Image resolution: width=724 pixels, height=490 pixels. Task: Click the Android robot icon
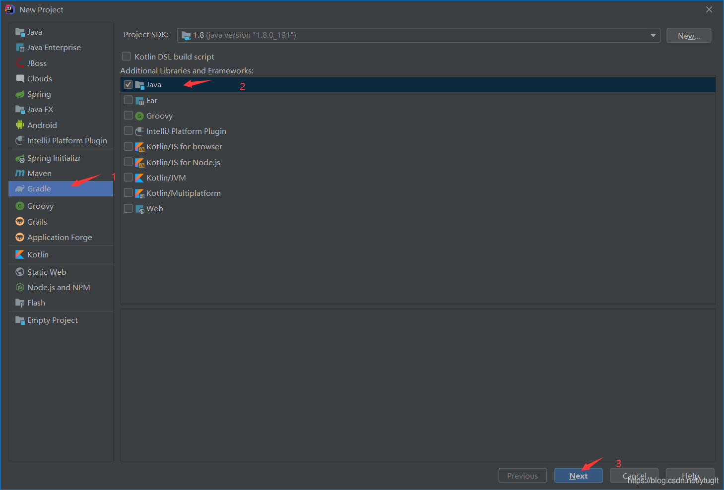20,125
